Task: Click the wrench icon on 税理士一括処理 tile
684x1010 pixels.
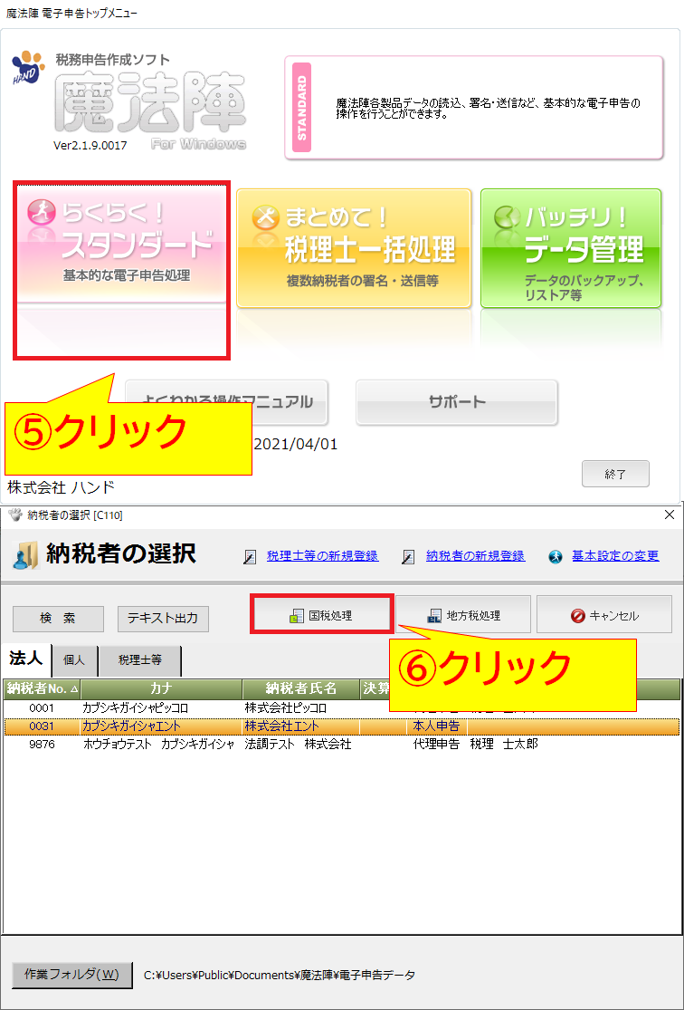Action: click(x=264, y=217)
